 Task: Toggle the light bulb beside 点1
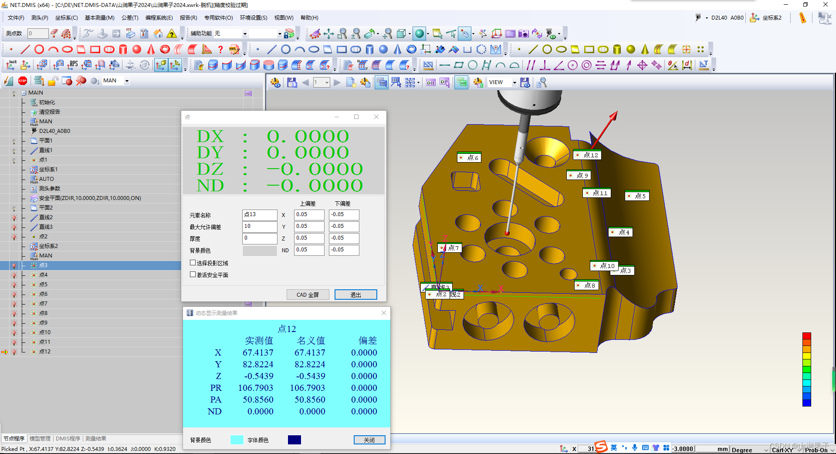(14, 160)
